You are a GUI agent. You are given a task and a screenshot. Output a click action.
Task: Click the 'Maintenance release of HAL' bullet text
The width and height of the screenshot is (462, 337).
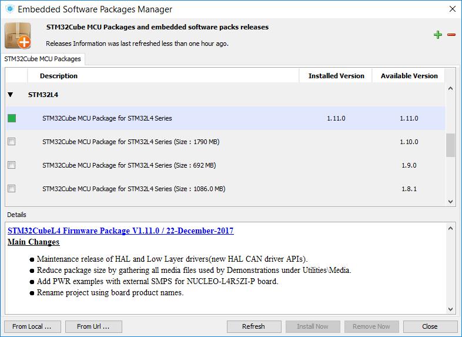point(172,259)
